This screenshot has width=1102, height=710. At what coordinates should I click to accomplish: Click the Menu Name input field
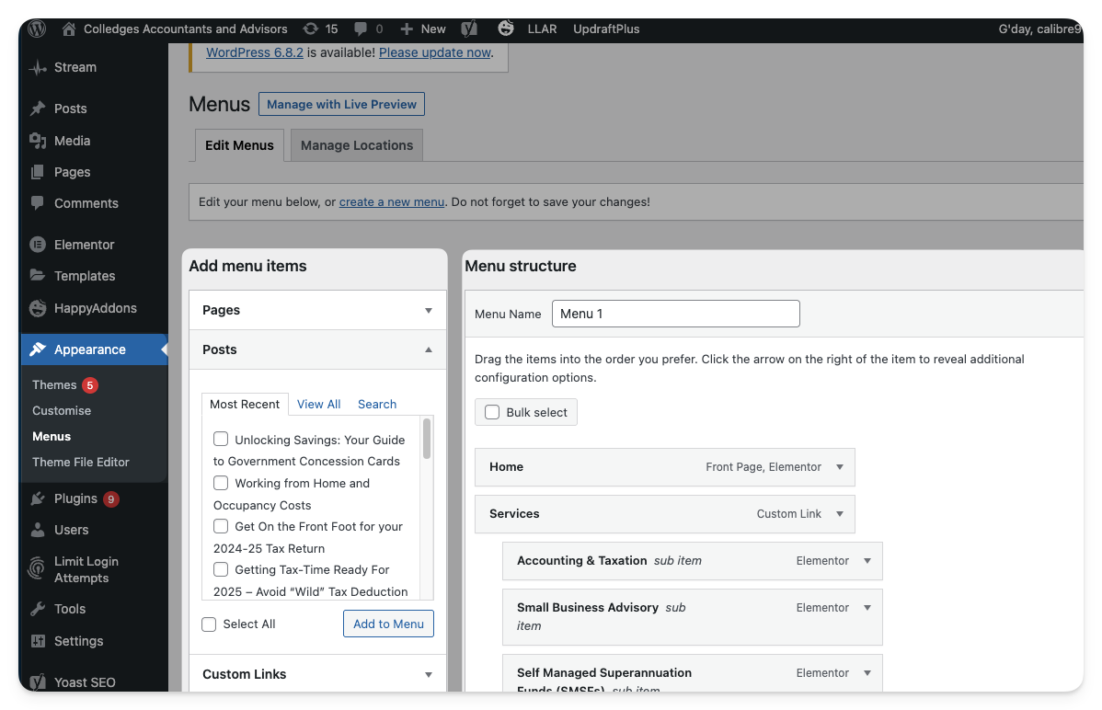pyautogui.click(x=675, y=314)
